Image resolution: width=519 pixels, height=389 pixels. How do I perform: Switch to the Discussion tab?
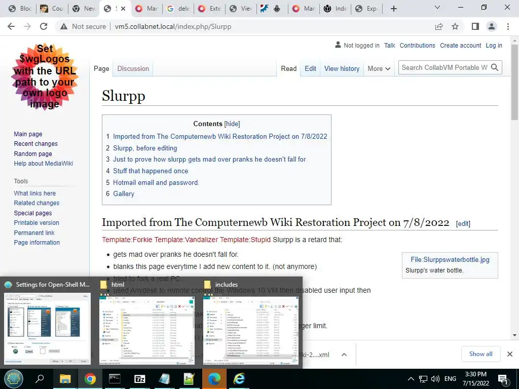pos(133,68)
